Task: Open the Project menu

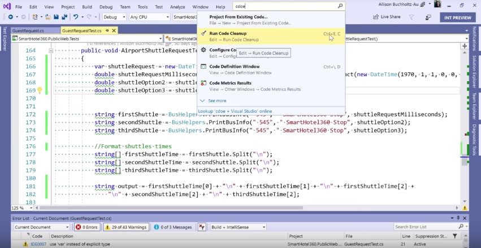Action: [68, 7]
